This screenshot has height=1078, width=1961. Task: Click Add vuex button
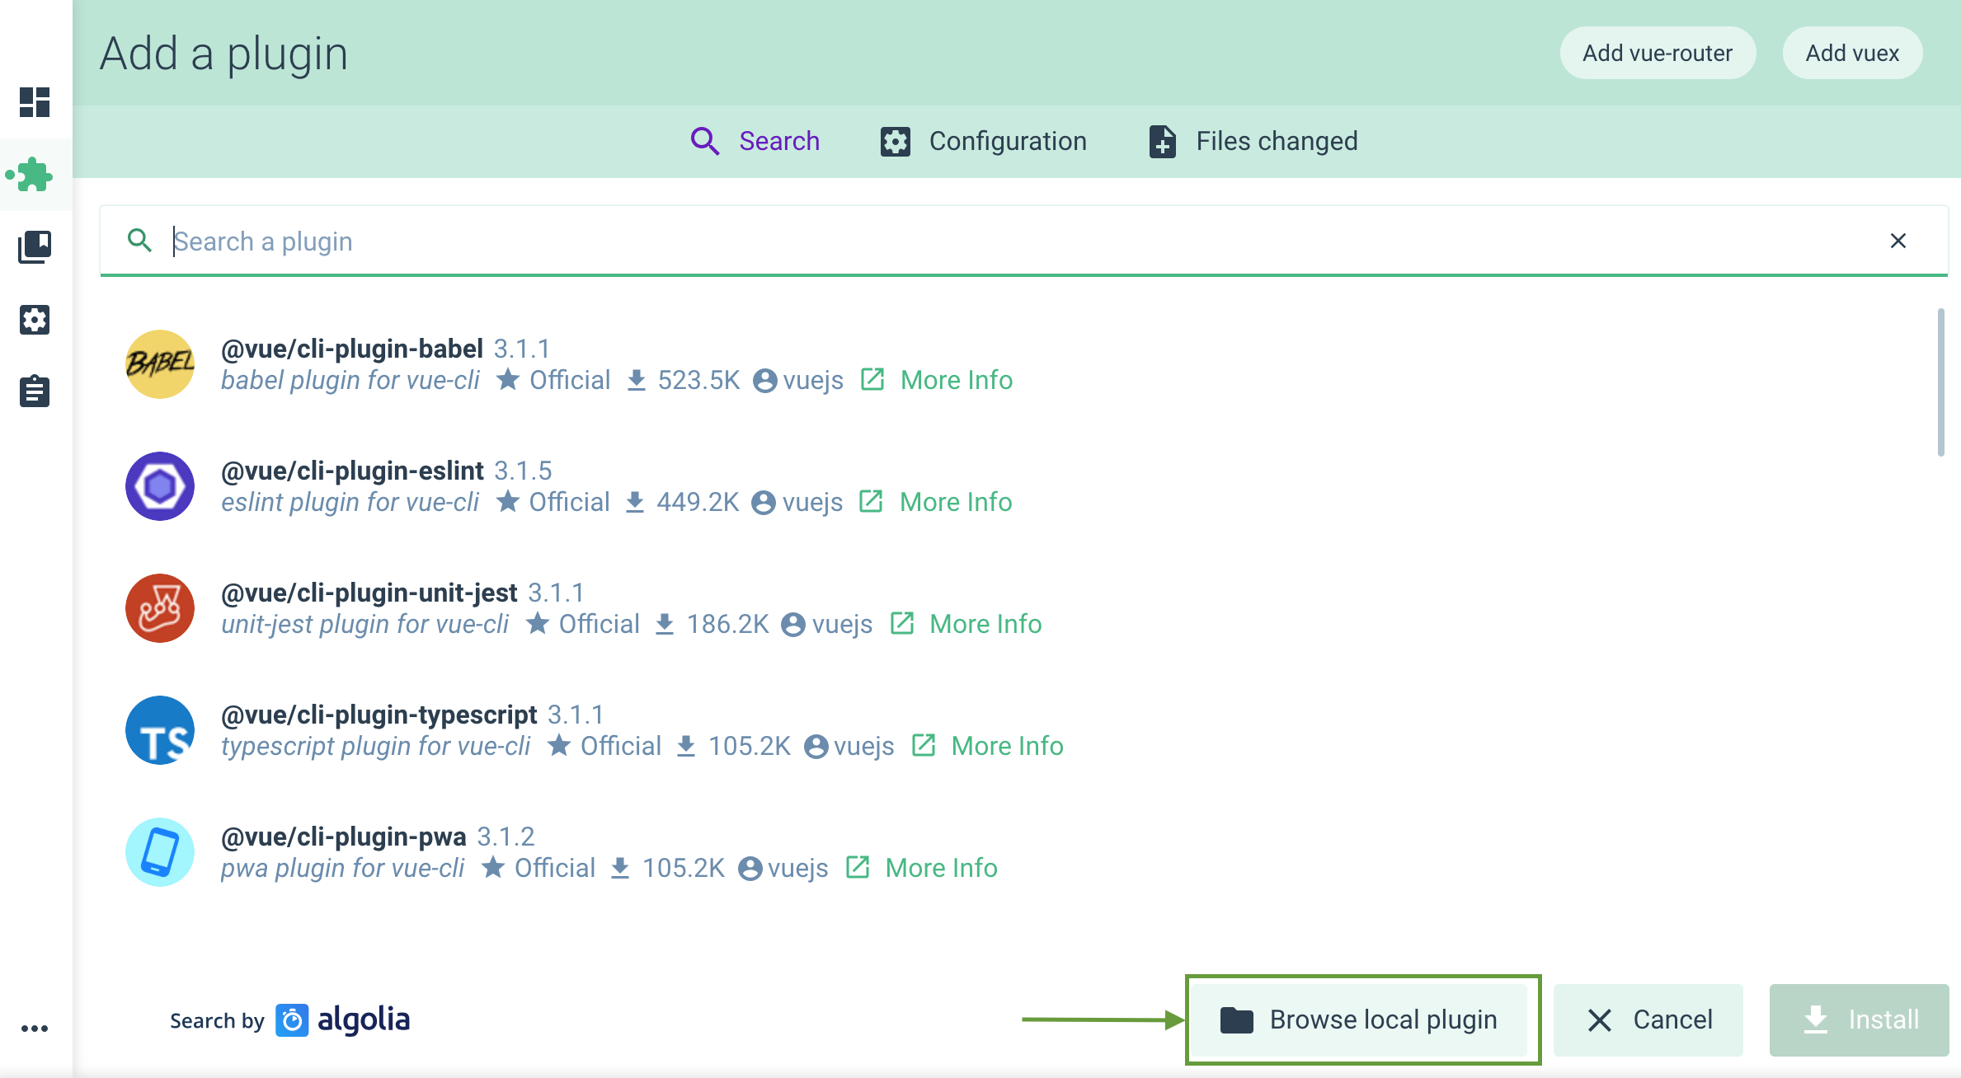coord(1852,53)
